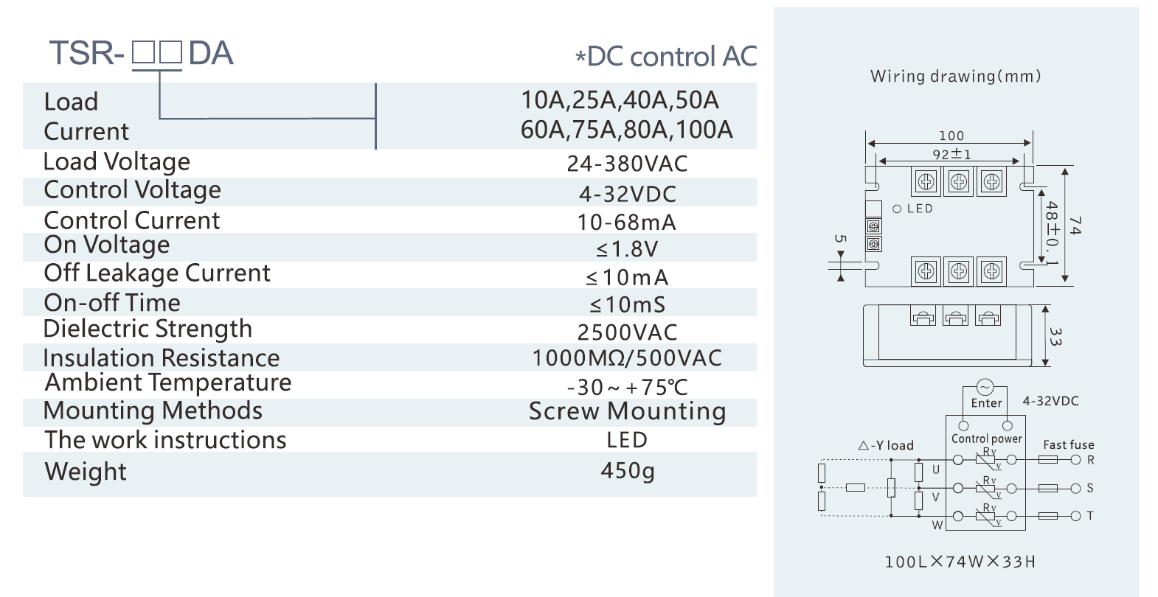Viewport: 1158px width, 597px height.
Task: Select the bottom-left screw terminal in the drawing
Action: (926, 272)
